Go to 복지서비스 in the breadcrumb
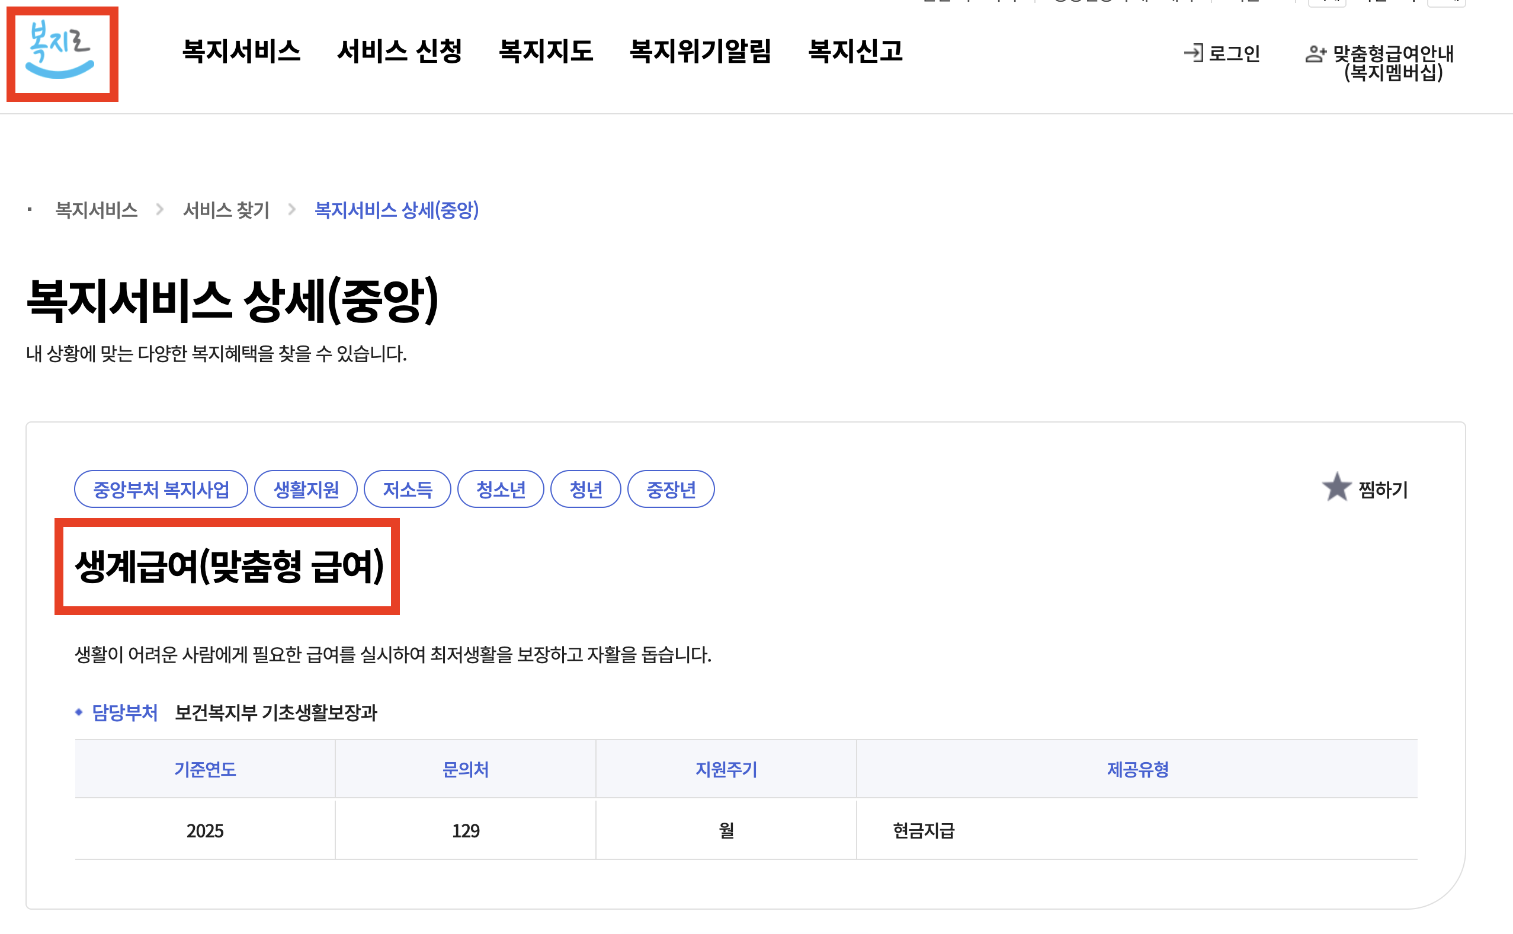 (x=97, y=210)
